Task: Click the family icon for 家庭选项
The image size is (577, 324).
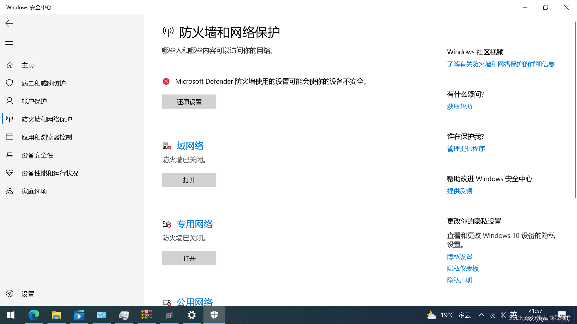Action: click(x=10, y=191)
